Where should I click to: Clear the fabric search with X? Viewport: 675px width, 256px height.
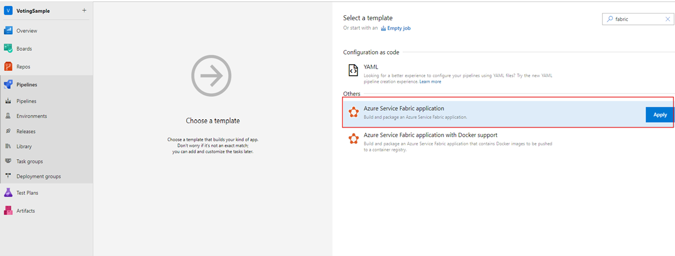tap(667, 19)
